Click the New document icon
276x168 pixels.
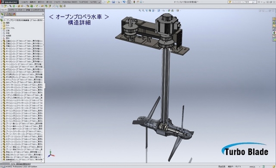(103, 2)
